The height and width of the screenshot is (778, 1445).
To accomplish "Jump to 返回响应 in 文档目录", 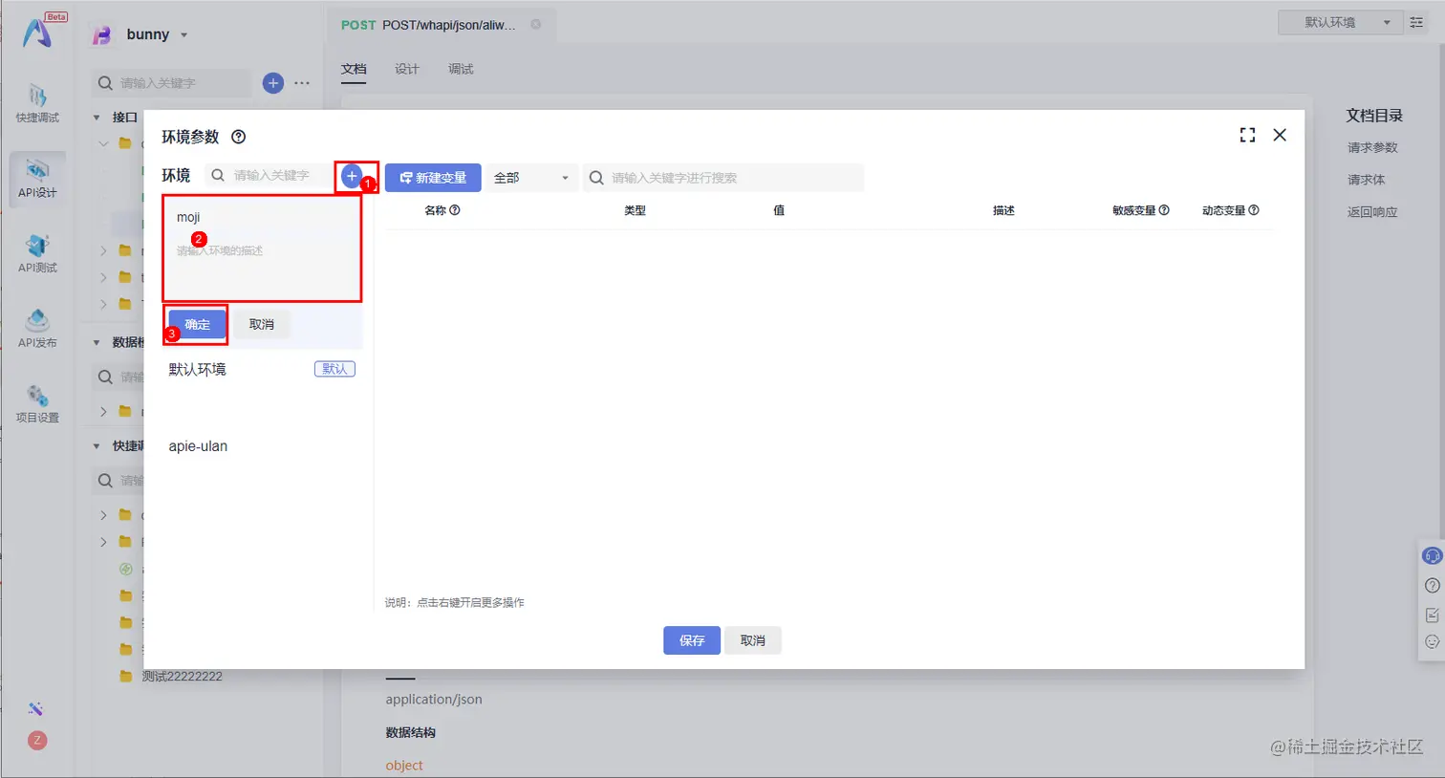I will pyautogui.click(x=1372, y=212).
